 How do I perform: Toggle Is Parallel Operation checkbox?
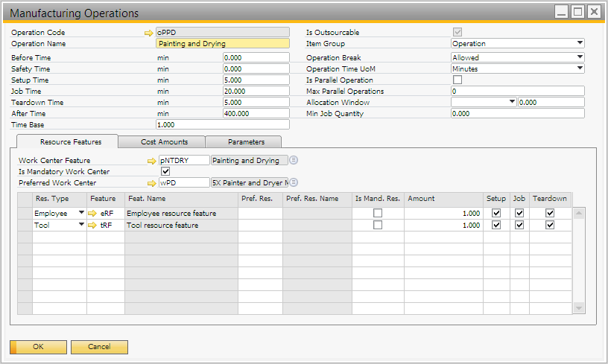457,80
